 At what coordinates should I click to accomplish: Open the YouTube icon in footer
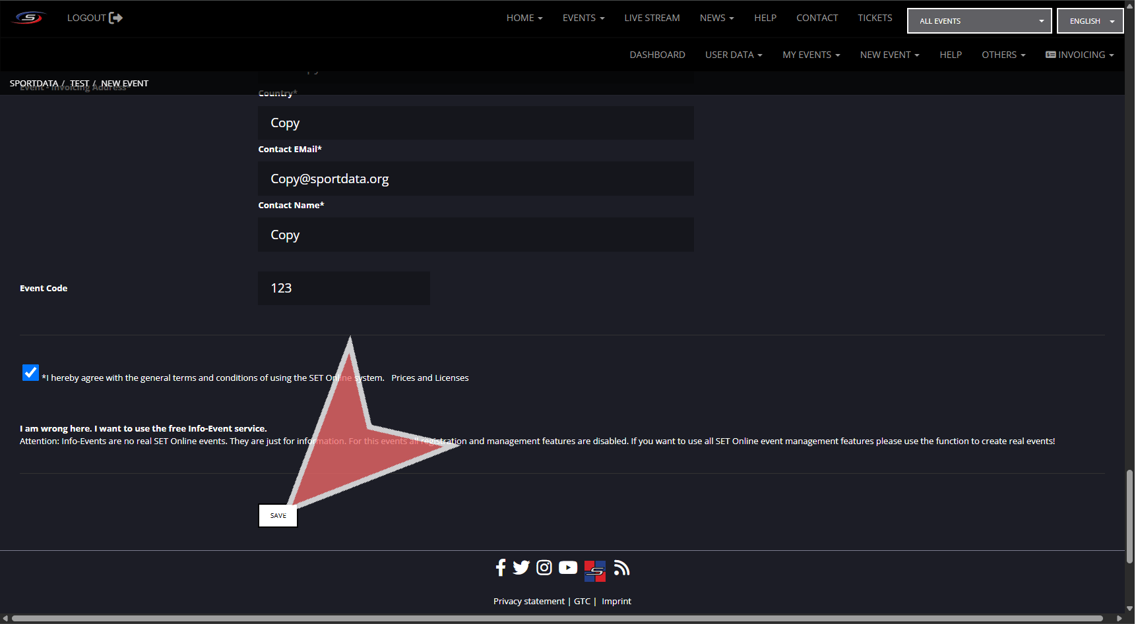coord(568,567)
